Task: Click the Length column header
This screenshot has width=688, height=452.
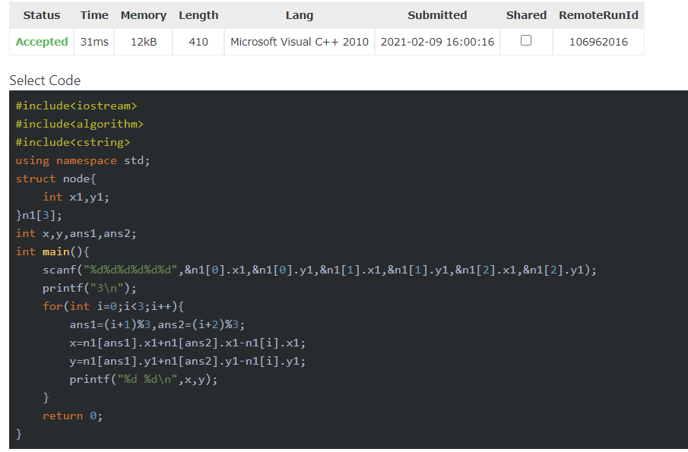Action: click(x=198, y=15)
